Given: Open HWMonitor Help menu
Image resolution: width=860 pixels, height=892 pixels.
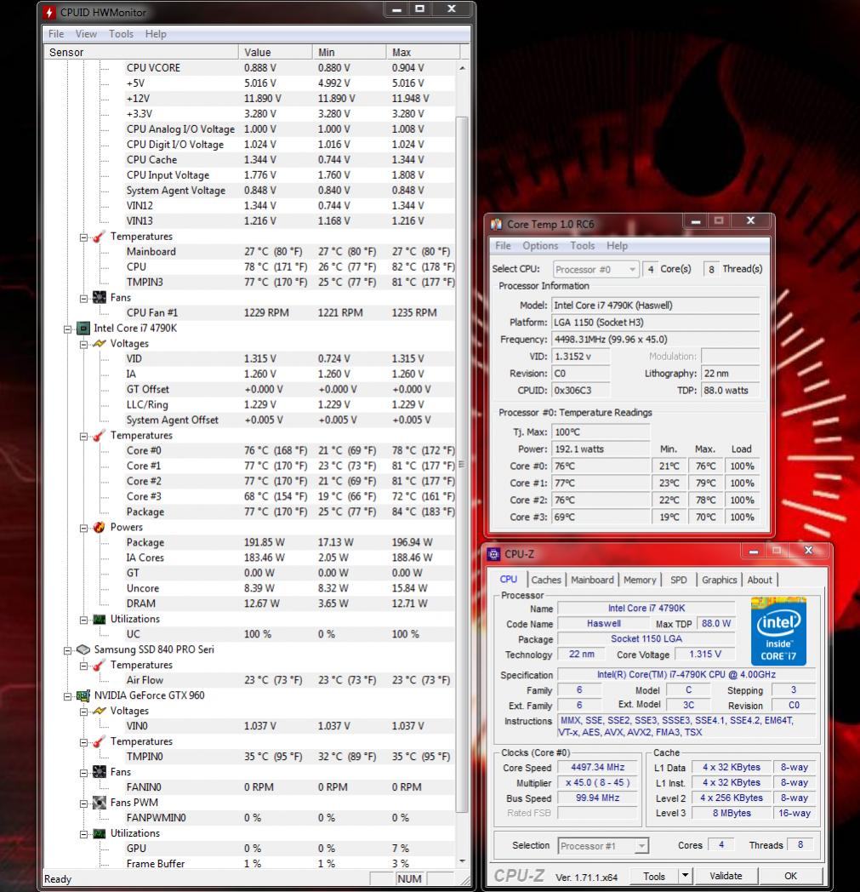Looking at the screenshot, I should coord(155,34).
